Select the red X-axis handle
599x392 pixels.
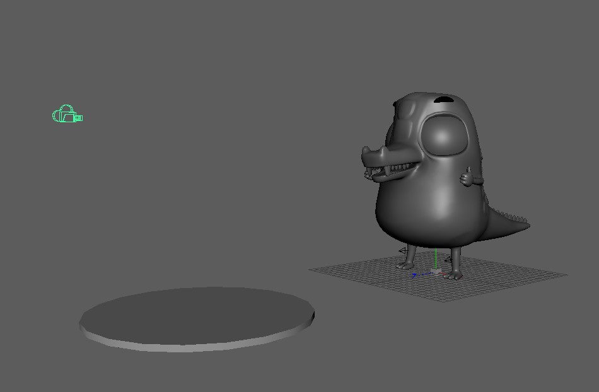[443, 274]
